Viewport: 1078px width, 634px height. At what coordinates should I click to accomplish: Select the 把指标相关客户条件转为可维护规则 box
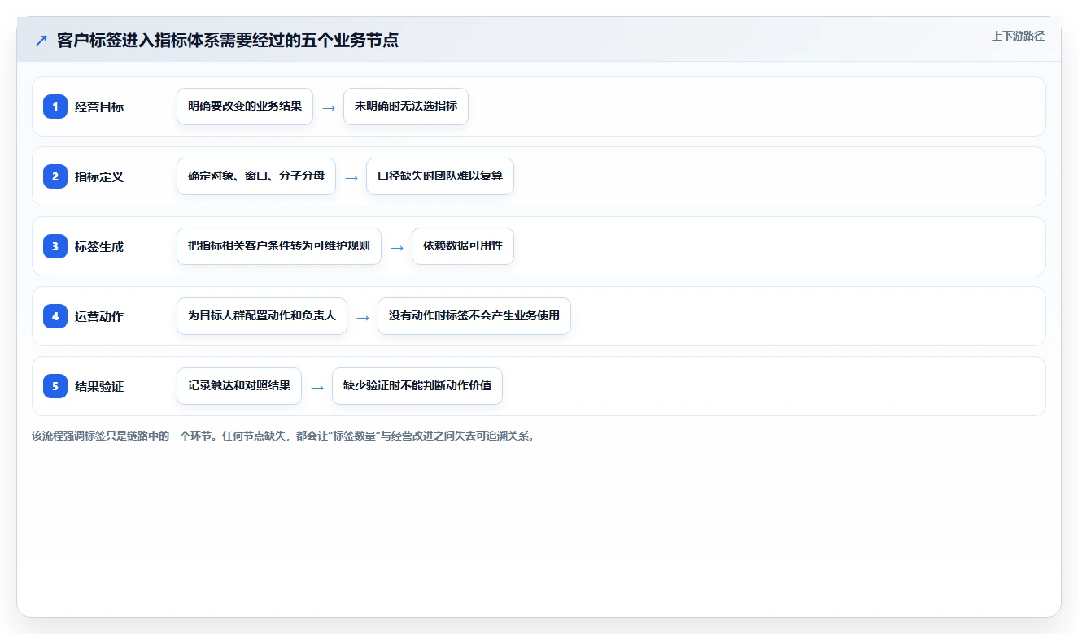click(x=279, y=246)
